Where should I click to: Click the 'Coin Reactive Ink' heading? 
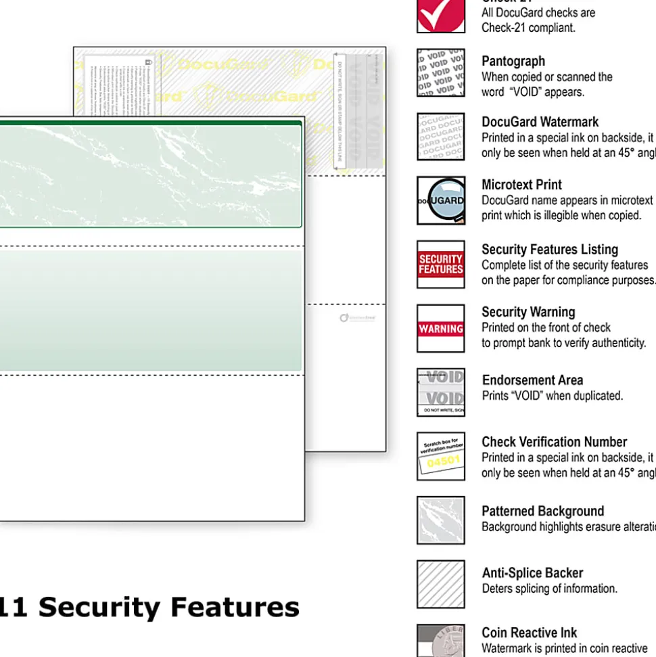pos(530,633)
